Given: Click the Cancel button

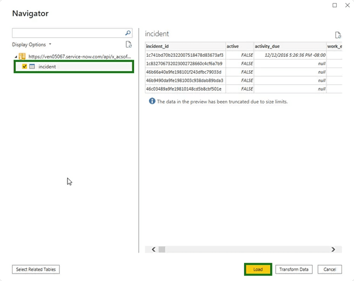Looking at the screenshot, I should tap(330, 269).
